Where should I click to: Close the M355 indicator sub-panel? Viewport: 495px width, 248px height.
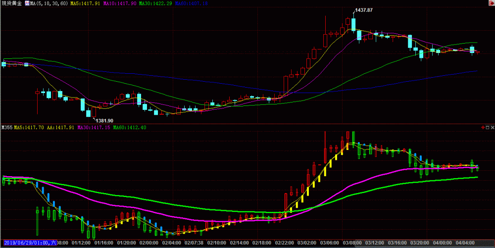tap(493, 128)
